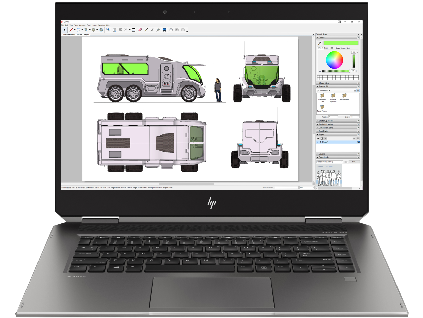Duplicate the page in Pages panel

tap(322, 139)
